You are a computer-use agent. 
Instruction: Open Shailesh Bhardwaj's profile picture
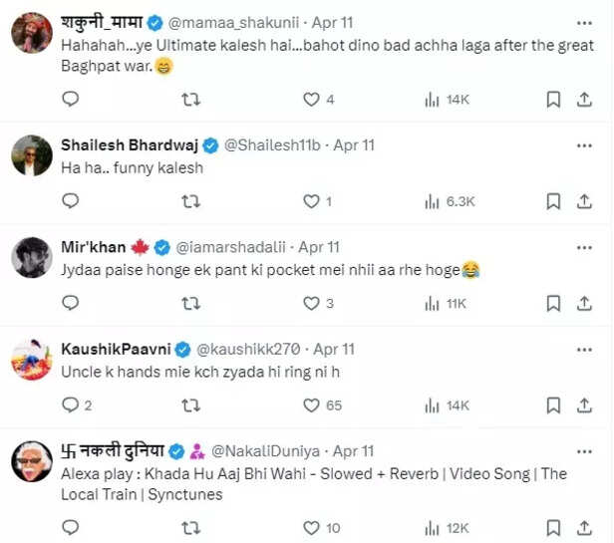32,154
